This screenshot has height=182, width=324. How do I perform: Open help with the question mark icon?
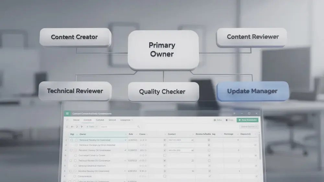pyautogui.click(x=82, y=127)
